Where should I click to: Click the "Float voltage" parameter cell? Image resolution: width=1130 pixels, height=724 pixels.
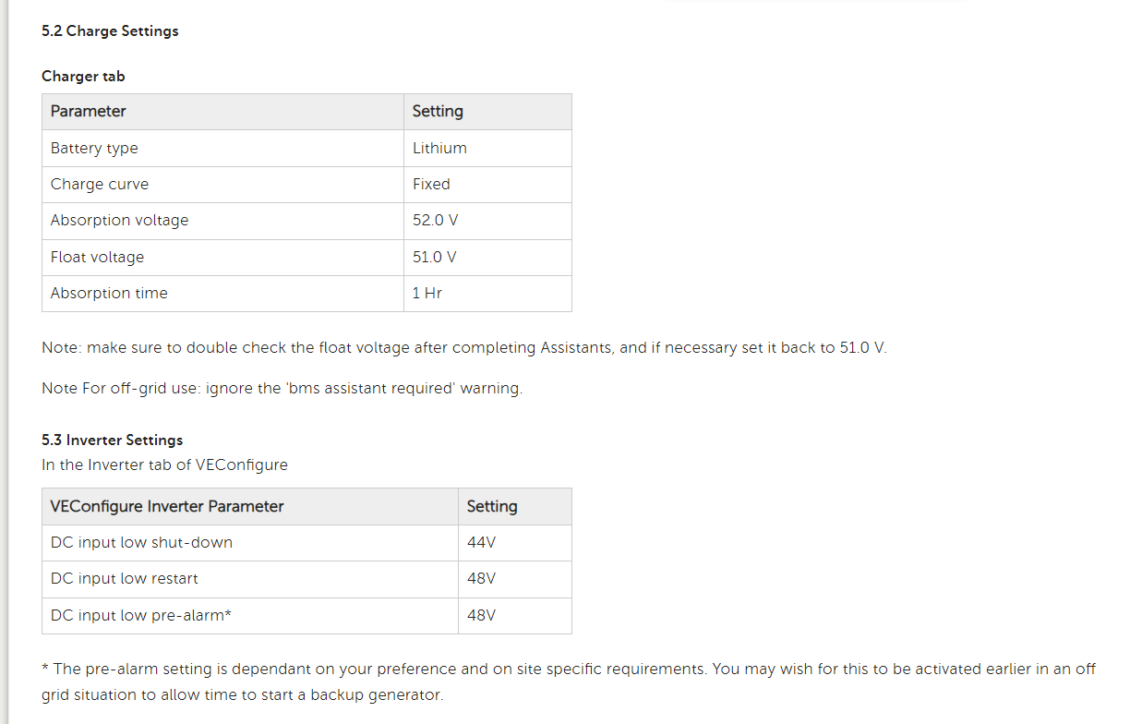click(x=97, y=257)
